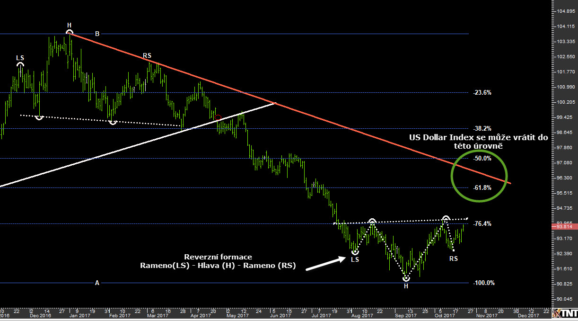This screenshot has height=321, width=578.
Task: Click the -100.0% Fibonacci level label
Action: 483,283
